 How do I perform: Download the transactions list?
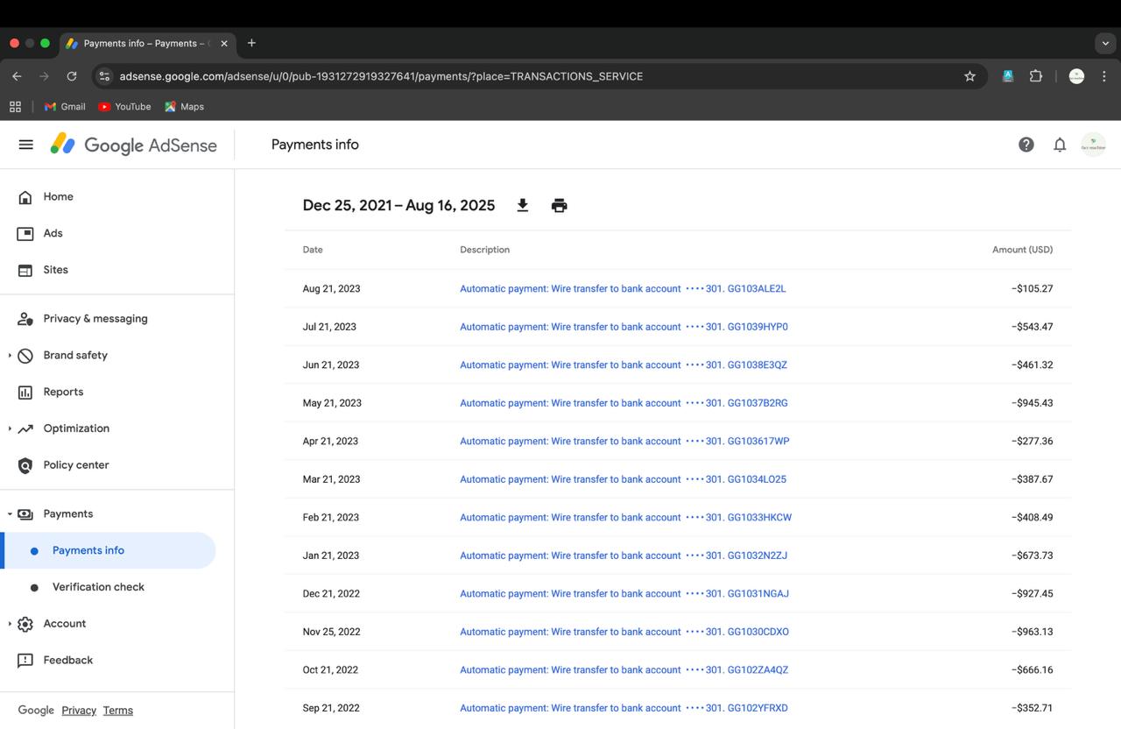(523, 205)
